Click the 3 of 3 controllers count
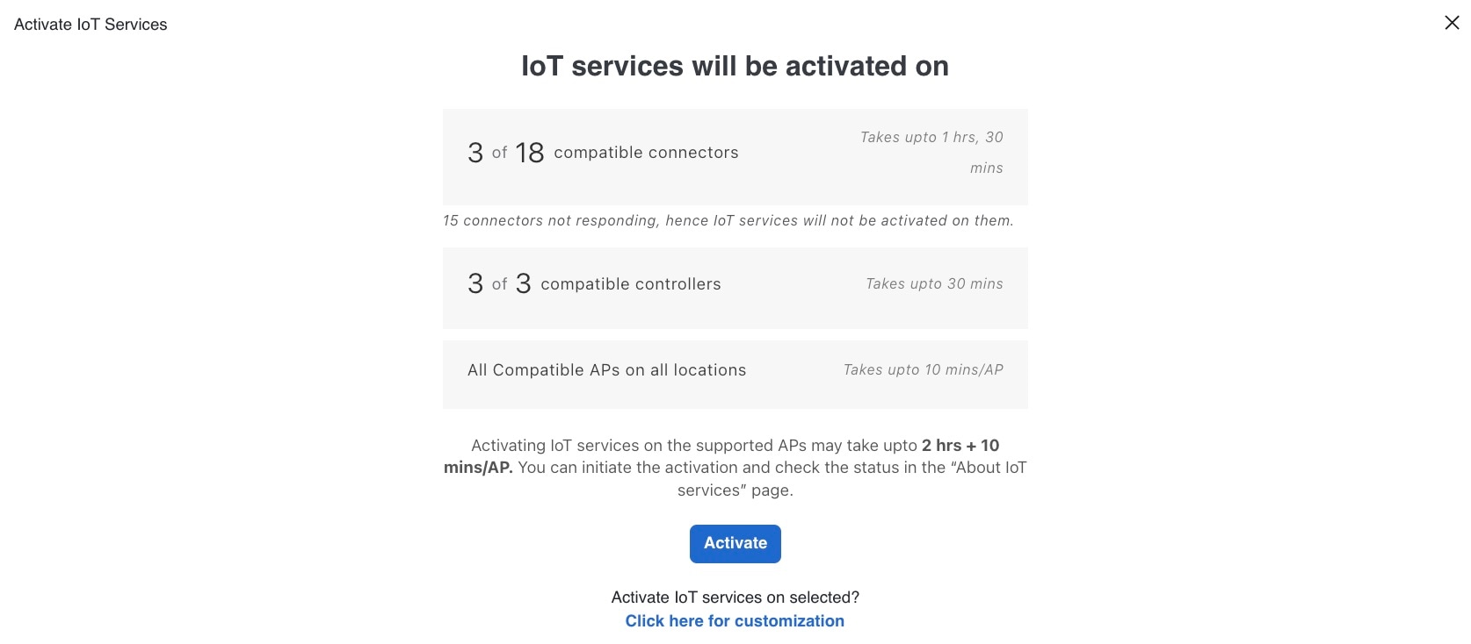 click(499, 283)
